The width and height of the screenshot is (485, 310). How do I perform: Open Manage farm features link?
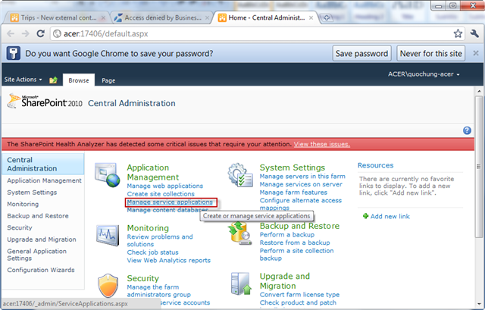point(293,193)
